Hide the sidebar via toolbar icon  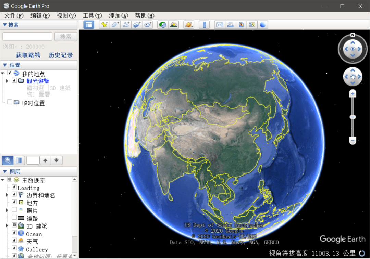pos(89,25)
